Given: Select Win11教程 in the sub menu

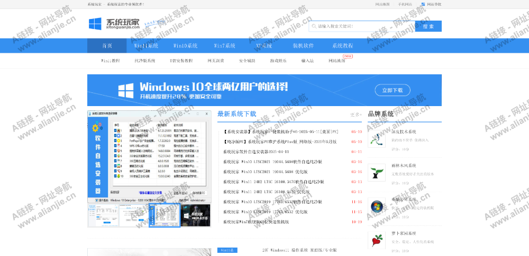Looking at the screenshot, I should pos(111,61).
